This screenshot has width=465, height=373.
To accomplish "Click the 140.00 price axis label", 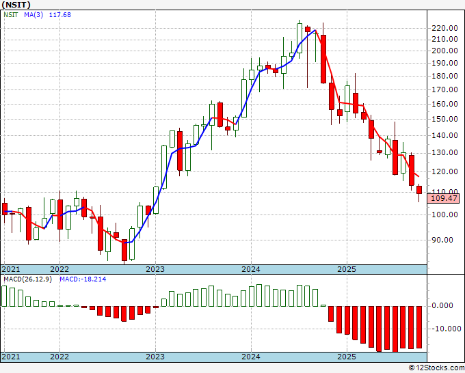I will pyautogui.click(x=444, y=135).
